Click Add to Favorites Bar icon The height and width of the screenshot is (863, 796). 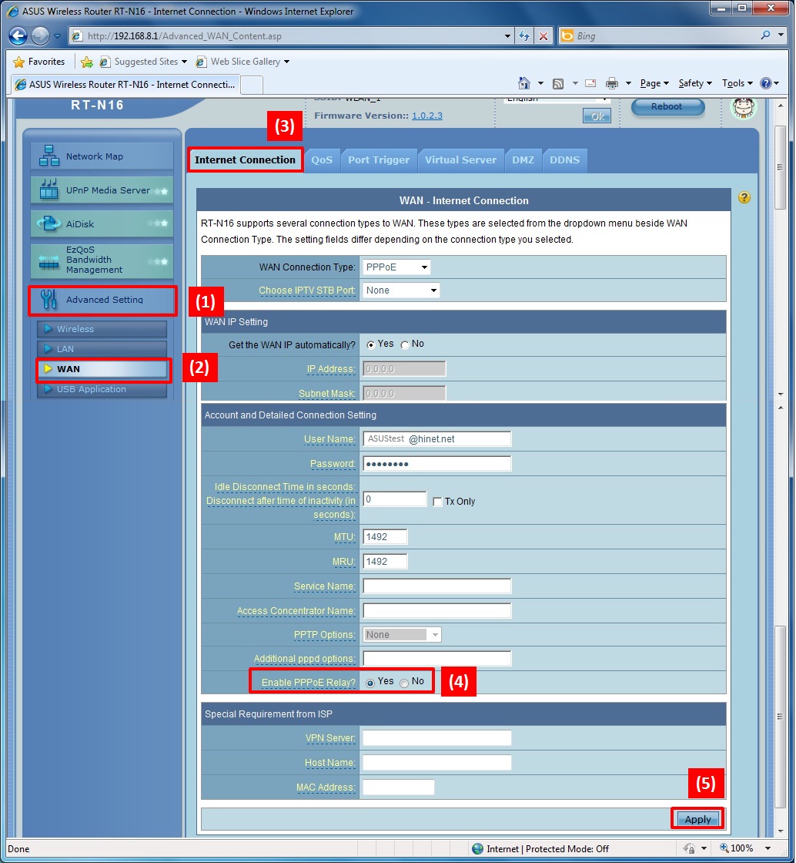click(87, 62)
